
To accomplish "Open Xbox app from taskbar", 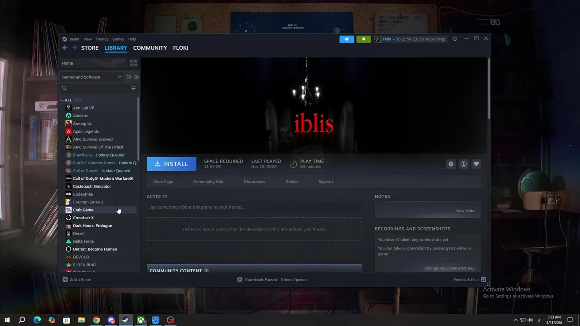I will tap(141, 320).
